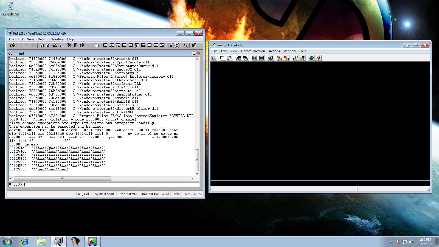Open the Watch window toolbar icon

point(112,45)
